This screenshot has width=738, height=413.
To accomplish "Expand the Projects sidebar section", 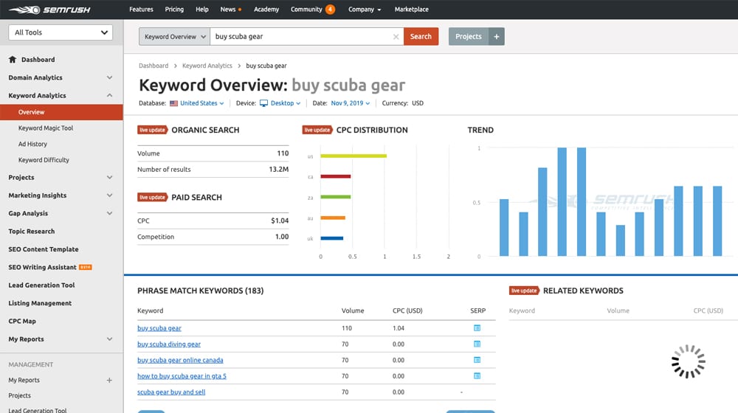I will point(109,177).
